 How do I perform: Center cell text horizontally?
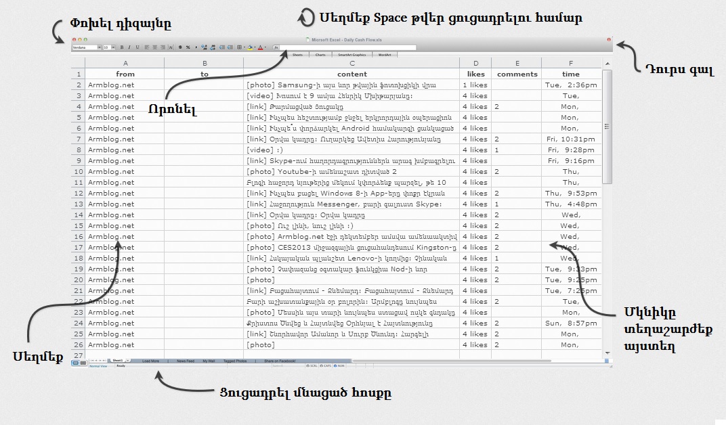[154, 47]
